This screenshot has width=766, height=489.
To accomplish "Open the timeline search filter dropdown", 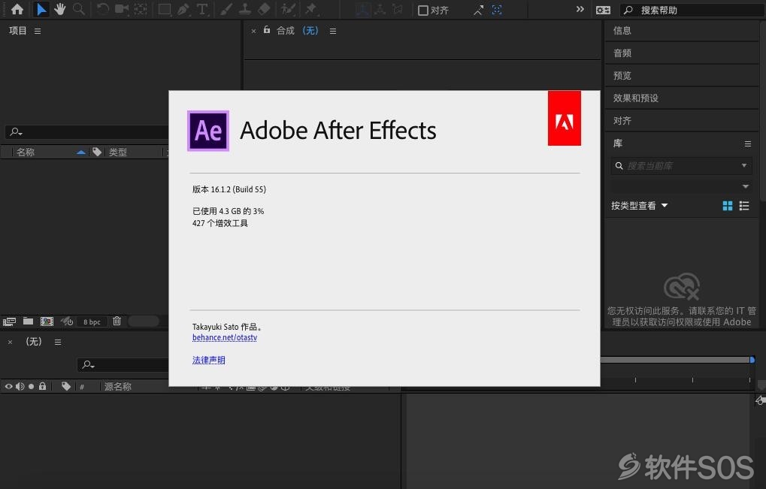I will click(x=89, y=364).
